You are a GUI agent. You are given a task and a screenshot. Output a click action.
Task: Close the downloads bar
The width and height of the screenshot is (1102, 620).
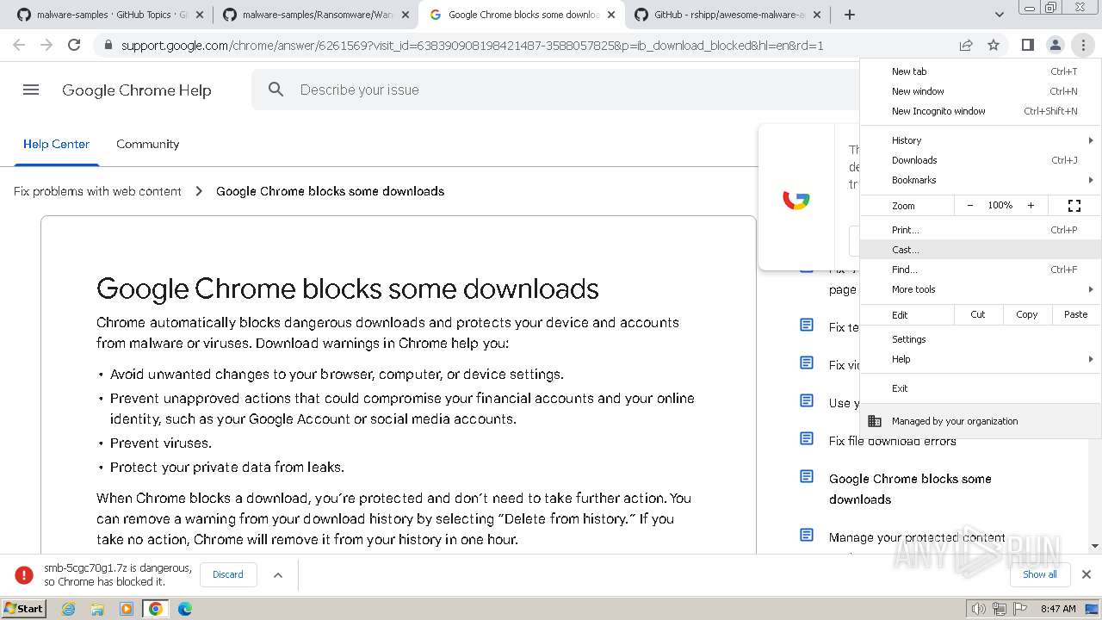pos(1087,574)
